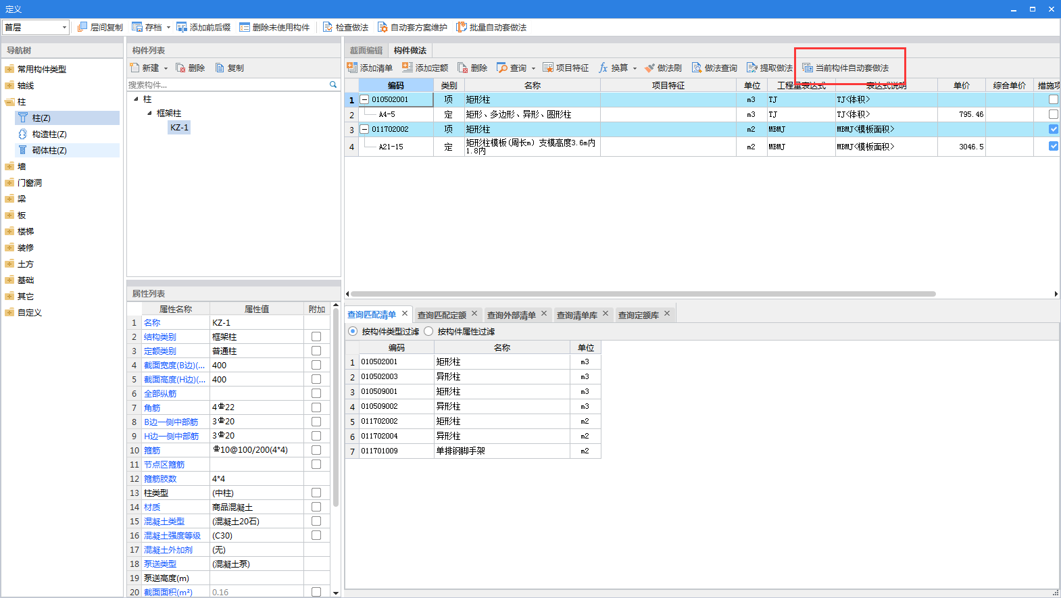Select 按构件属性过滤 radio button
The width and height of the screenshot is (1061, 598).
click(428, 331)
